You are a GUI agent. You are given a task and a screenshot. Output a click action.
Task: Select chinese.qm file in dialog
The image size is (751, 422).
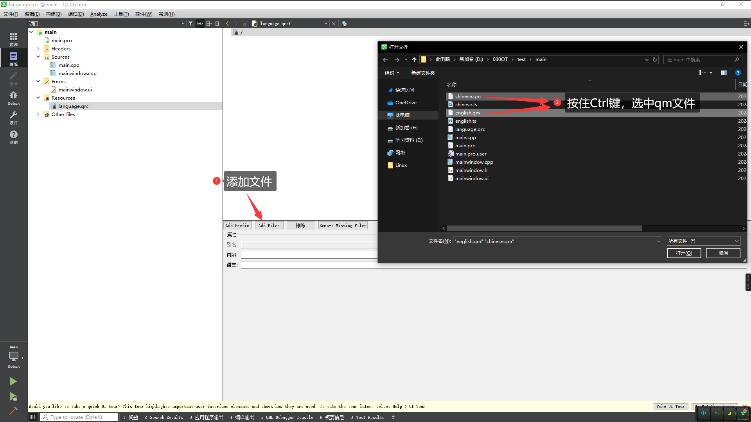pos(468,96)
